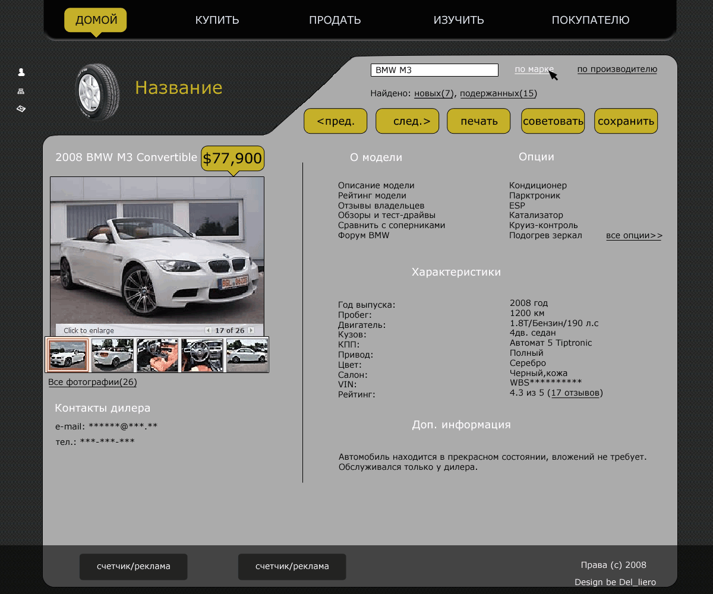Go to the previous photo with the left arrow
Screen dimensions: 713x594
pos(208,330)
